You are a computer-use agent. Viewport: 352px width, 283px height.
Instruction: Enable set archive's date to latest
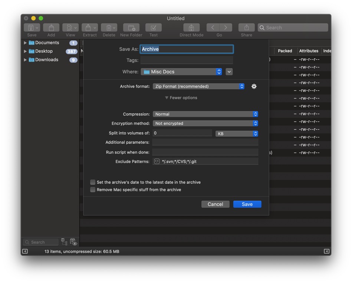[x=93, y=182]
